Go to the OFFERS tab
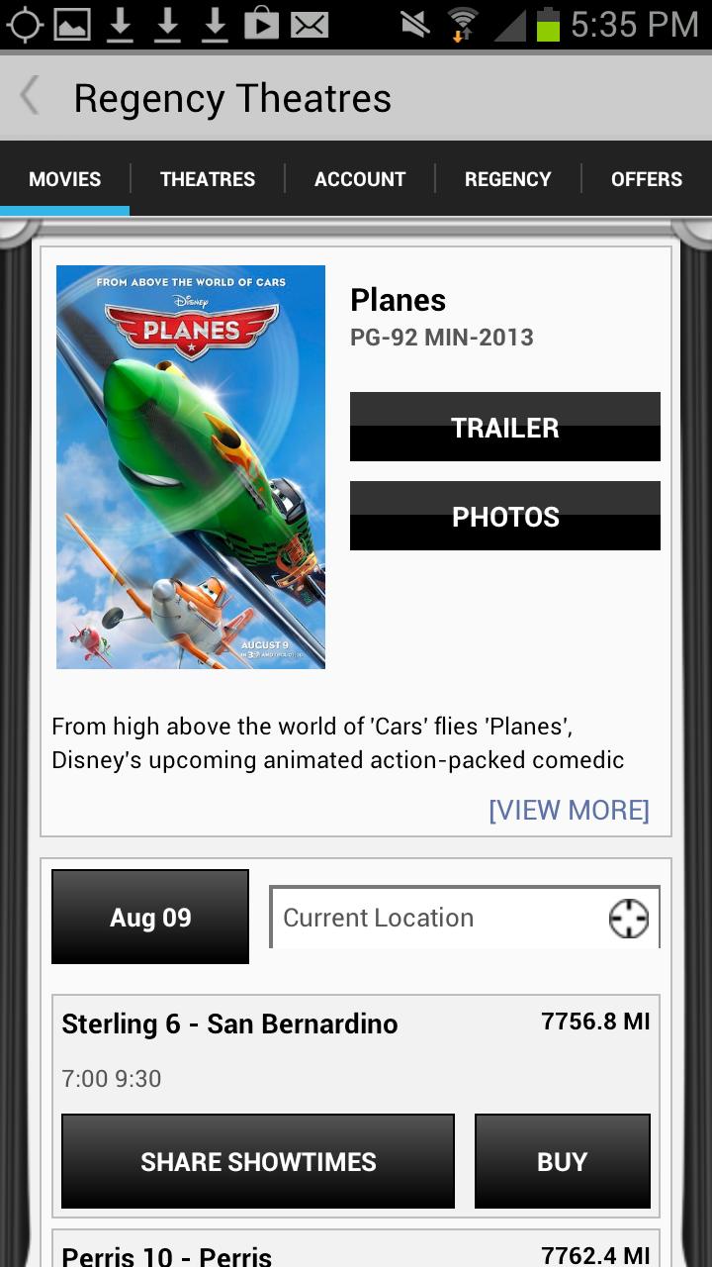 pos(647,179)
